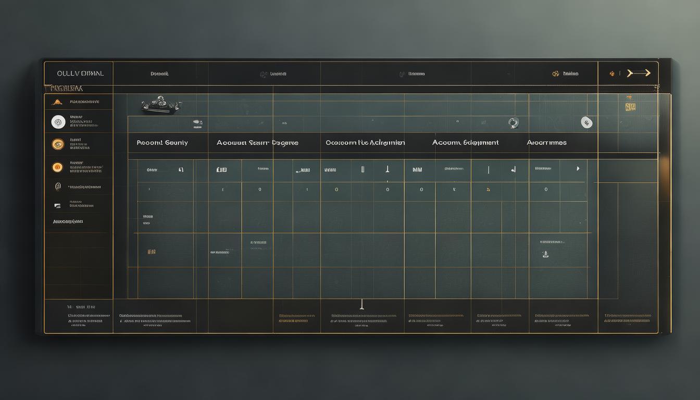Click the solid orange circle sidebar icon
Image resolution: width=700 pixels, height=400 pixels.
58,167
